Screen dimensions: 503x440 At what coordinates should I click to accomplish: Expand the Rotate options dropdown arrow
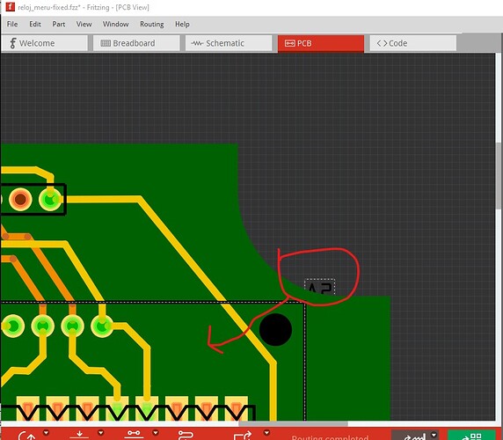pos(47,433)
